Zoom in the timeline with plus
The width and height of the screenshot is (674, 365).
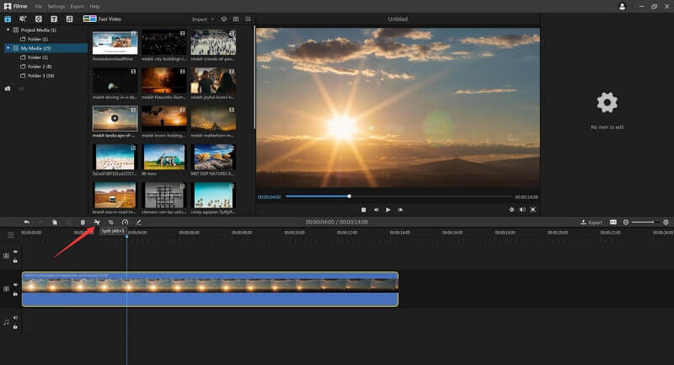pyautogui.click(x=666, y=223)
